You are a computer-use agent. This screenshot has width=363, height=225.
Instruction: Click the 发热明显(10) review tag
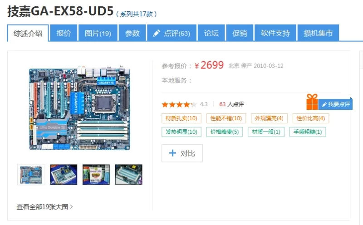click(181, 132)
